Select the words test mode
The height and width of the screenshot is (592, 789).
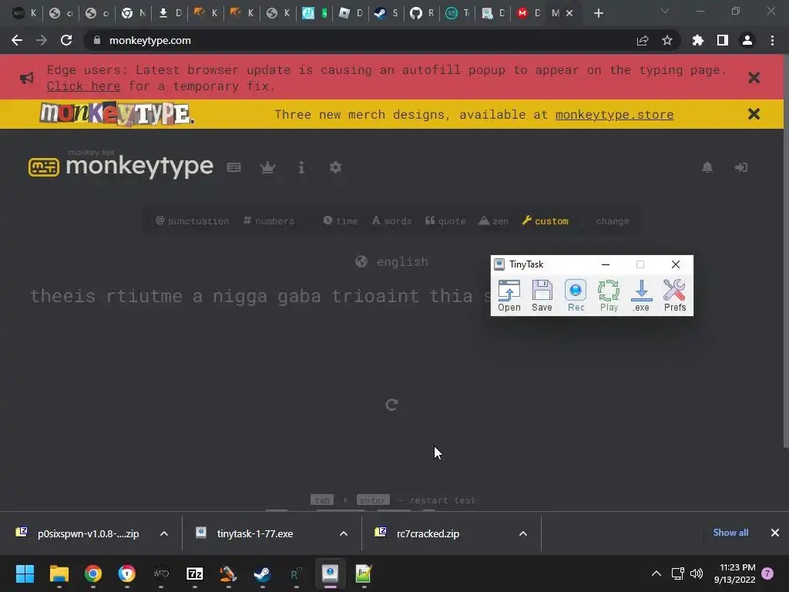point(391,221)
